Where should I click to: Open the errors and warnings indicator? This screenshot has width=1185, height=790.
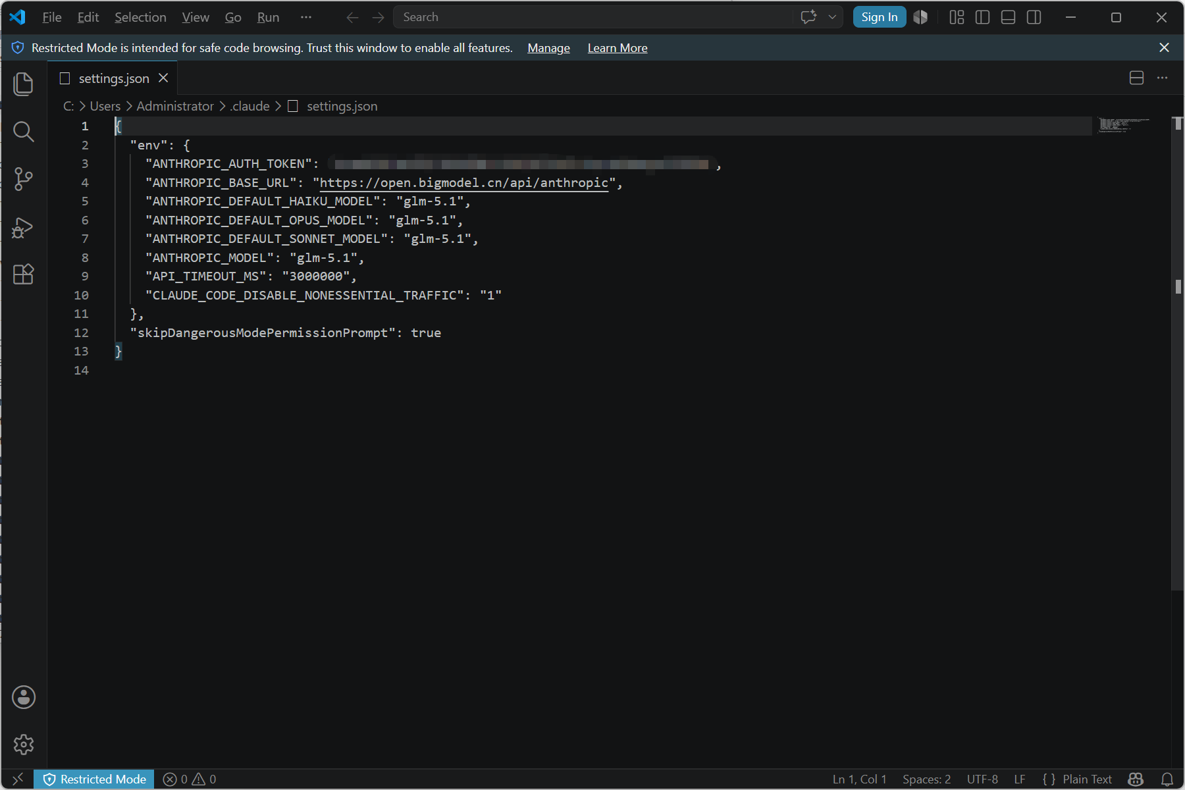point(190,779)
